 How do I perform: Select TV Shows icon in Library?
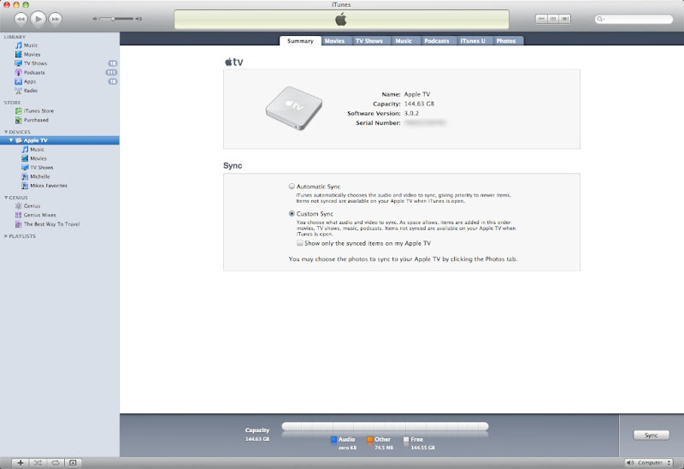coord(18,63)
